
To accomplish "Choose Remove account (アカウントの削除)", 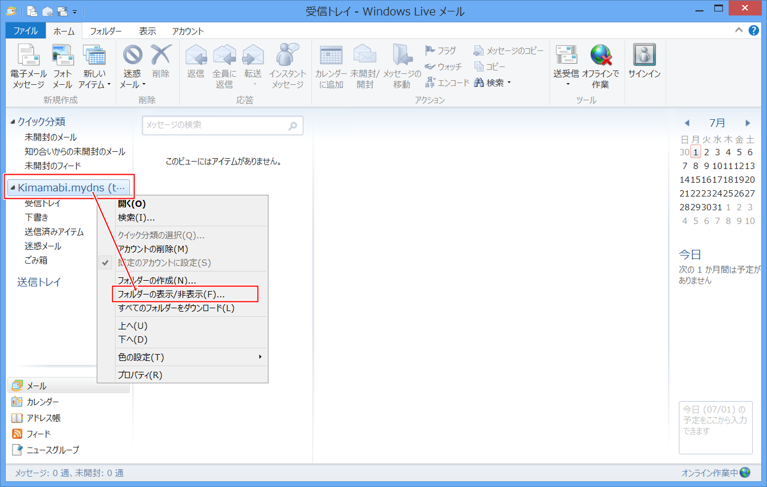I will tap(183, 249).
